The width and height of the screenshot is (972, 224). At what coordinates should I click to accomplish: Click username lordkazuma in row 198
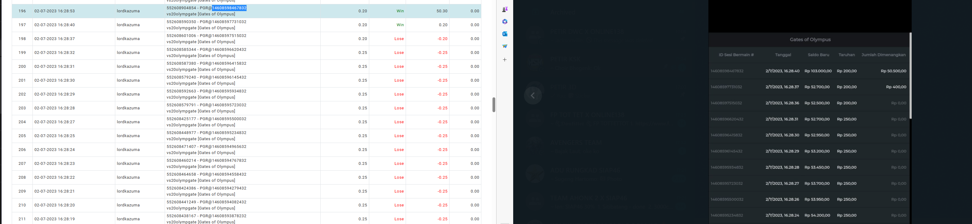[x=128, y=39]
